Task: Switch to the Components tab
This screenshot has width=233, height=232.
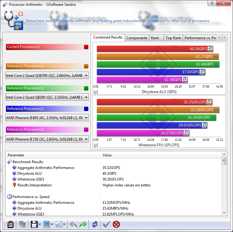Action: tap(137, 38)
